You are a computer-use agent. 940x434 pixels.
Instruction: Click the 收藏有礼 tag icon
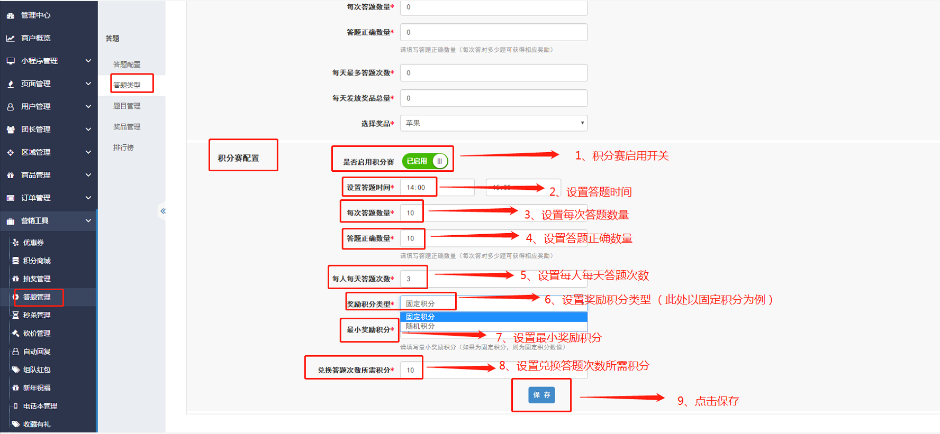tap(16, 424)
